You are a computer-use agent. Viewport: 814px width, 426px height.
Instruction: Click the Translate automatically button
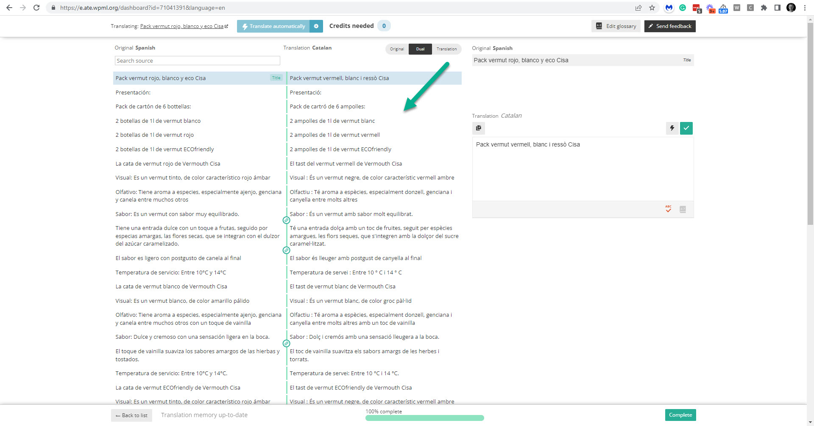[273, 26]
